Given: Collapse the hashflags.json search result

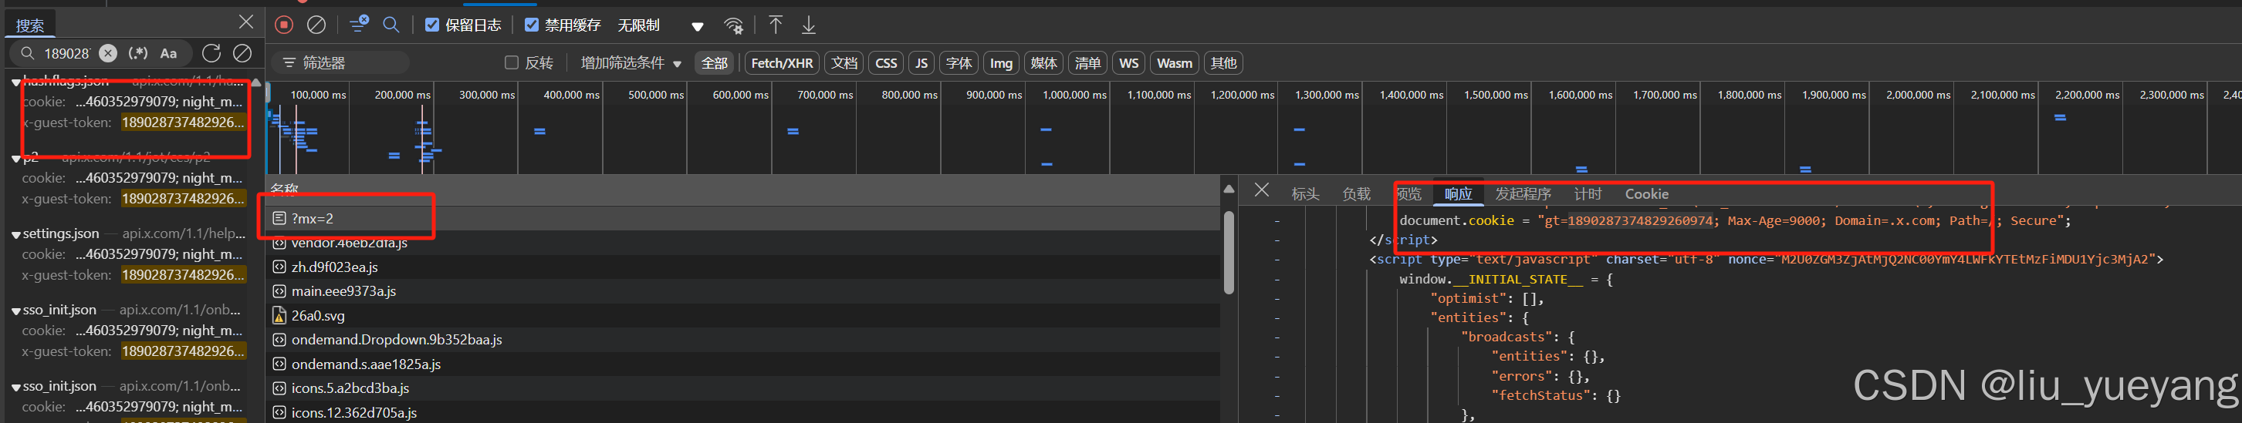Looking at the screenshot, I should (15, 82).
